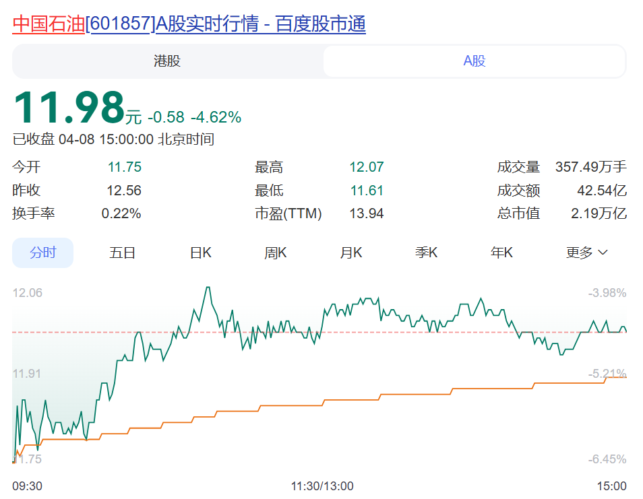Open the 五日 five-day chart
The width and height of the screenshot is (643, 499).
point(122,252)
